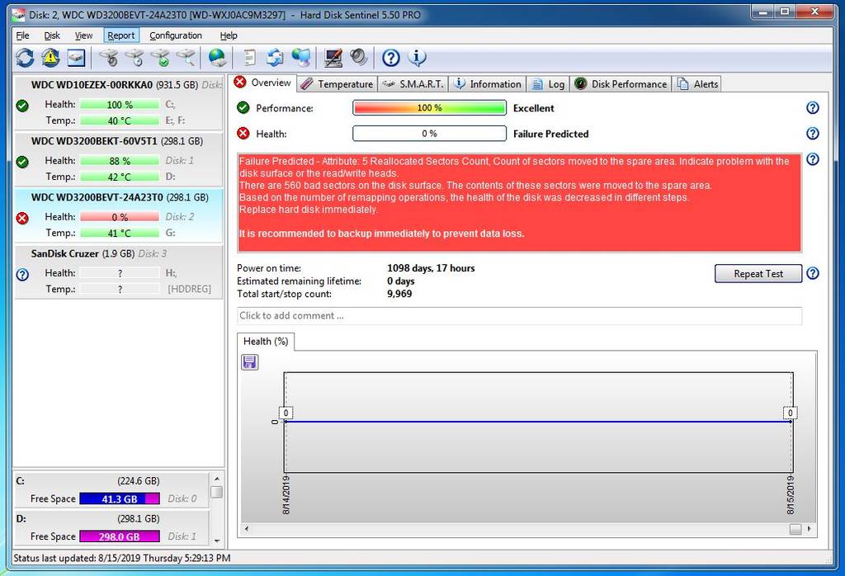Click green check icon of WD10EZEX disk
Image resolution: width=845 pixels, height=576 pixels.
tap(22, 106)
